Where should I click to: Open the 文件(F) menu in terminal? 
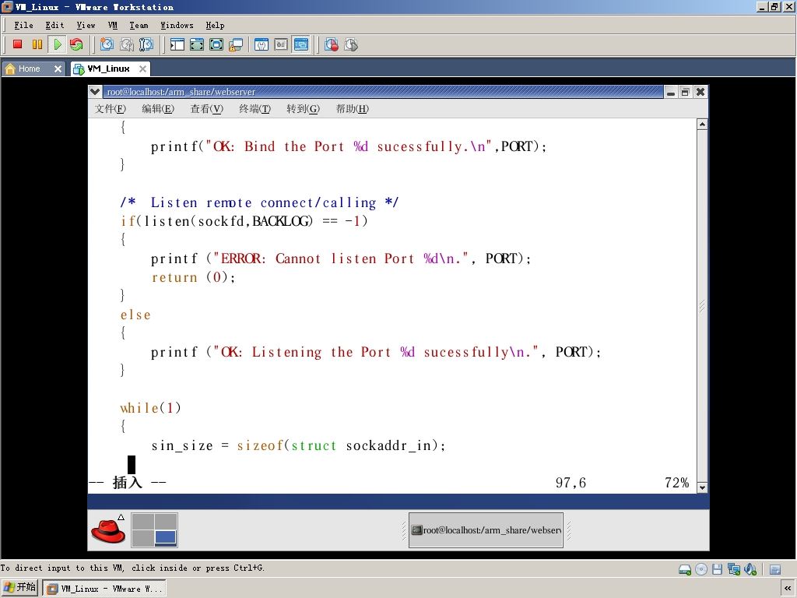[x=111, y=108]
